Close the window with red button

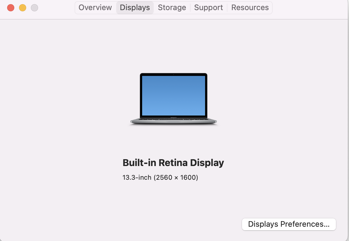point(11,8)
